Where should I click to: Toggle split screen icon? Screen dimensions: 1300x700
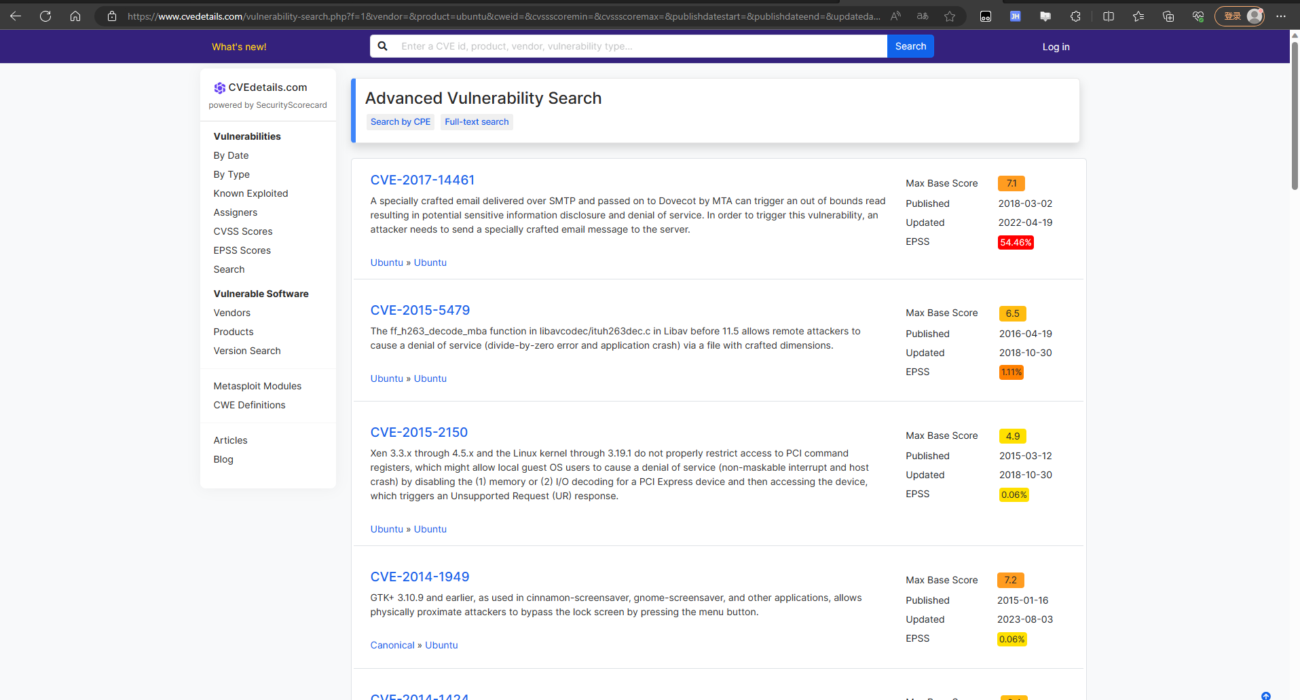point(1109,16)
